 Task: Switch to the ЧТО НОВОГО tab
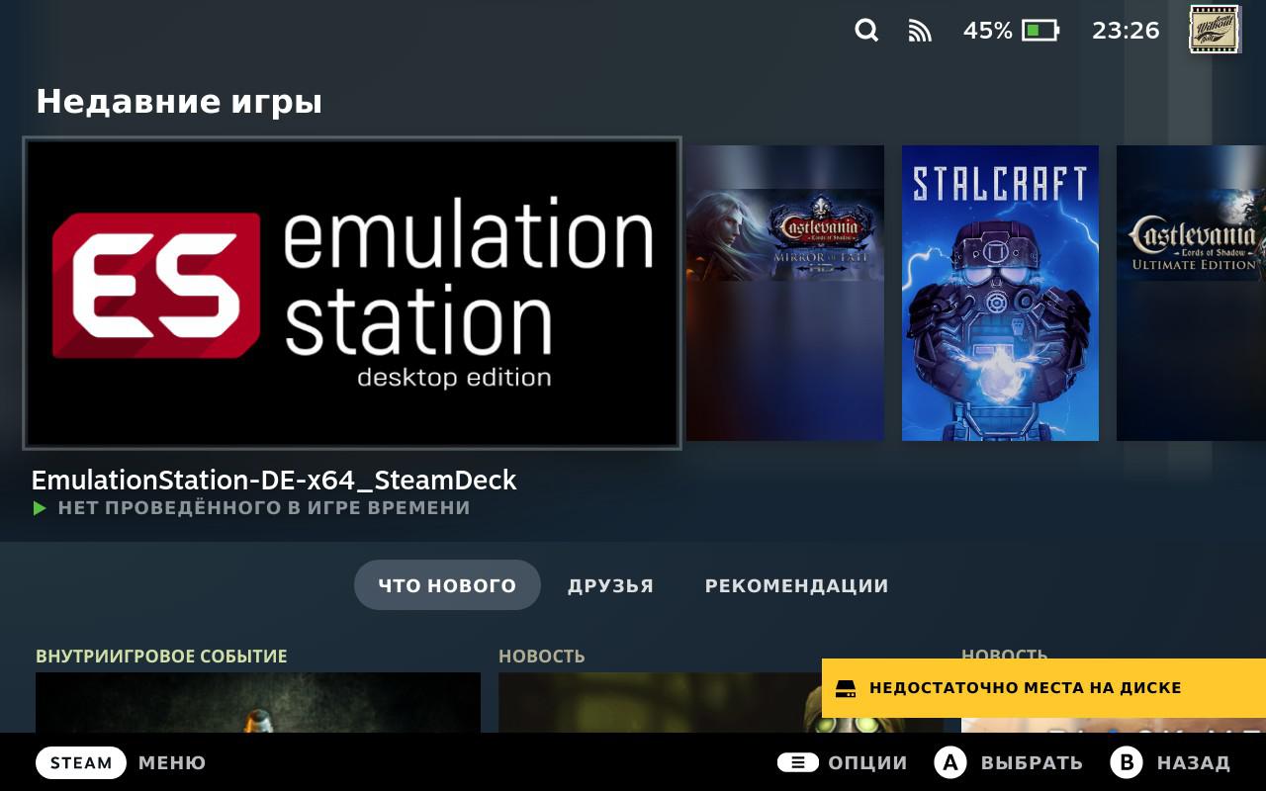[447, 585]
